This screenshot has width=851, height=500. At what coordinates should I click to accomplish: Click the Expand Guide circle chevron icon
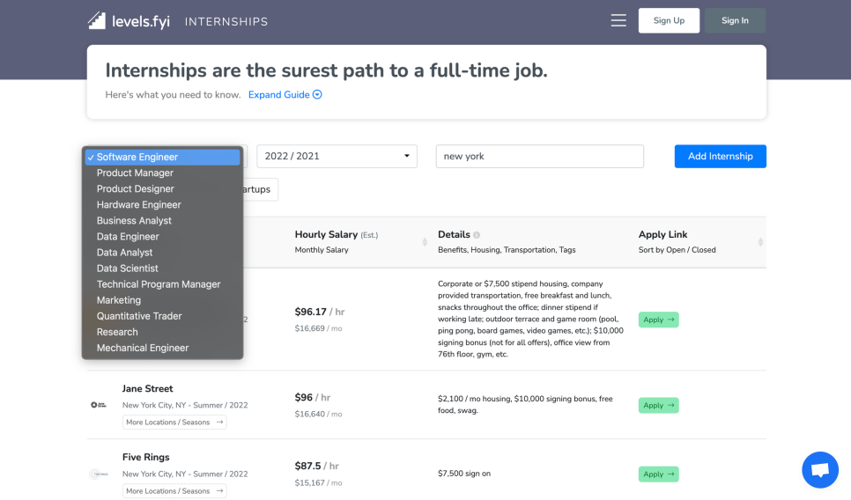318,95
